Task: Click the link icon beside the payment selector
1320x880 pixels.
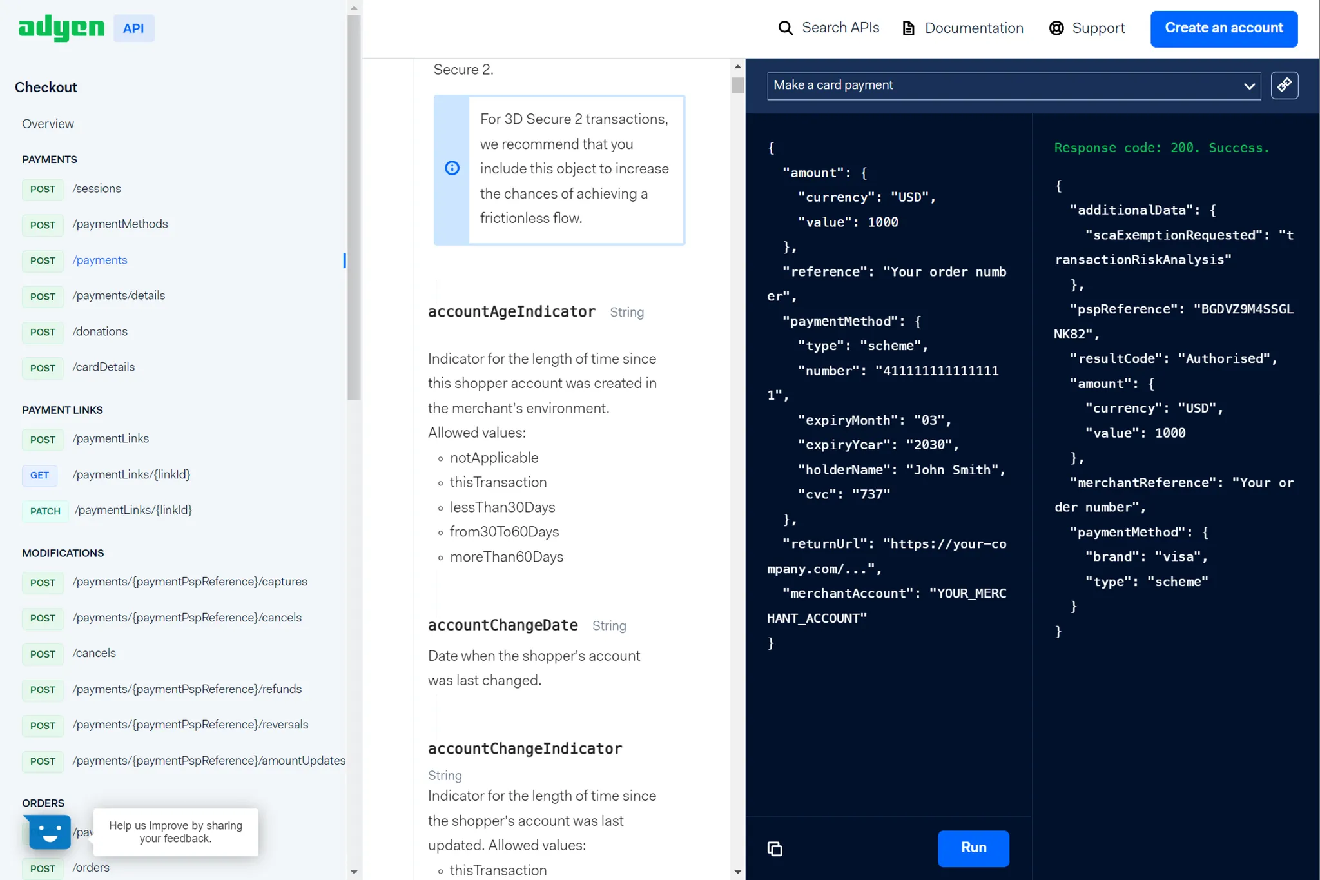Action: (1285, 85)
